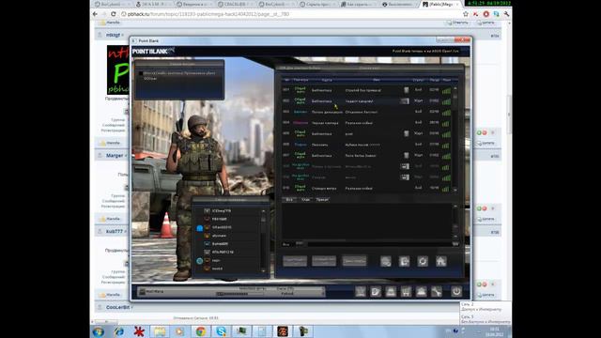Click the lobby exit-door icon
601x338 pixels.
click(404, 261)
